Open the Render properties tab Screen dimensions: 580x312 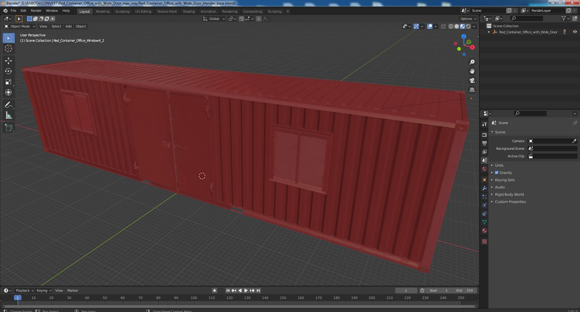(x=484, y=135)
